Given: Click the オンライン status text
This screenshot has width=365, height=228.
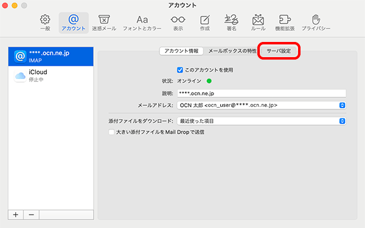Looking at the screenshot, I should [x=189, y=81].
